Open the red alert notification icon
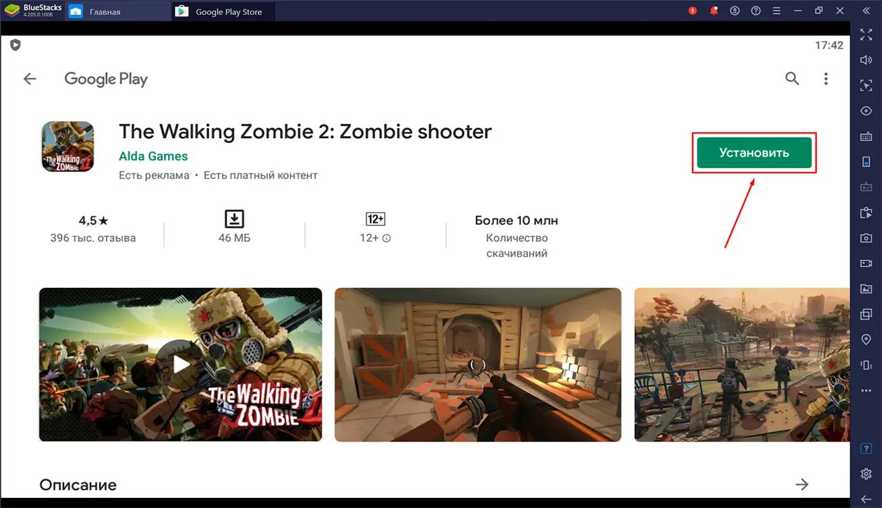This screenshot has height=508, width=882. (x=693, y=11)
